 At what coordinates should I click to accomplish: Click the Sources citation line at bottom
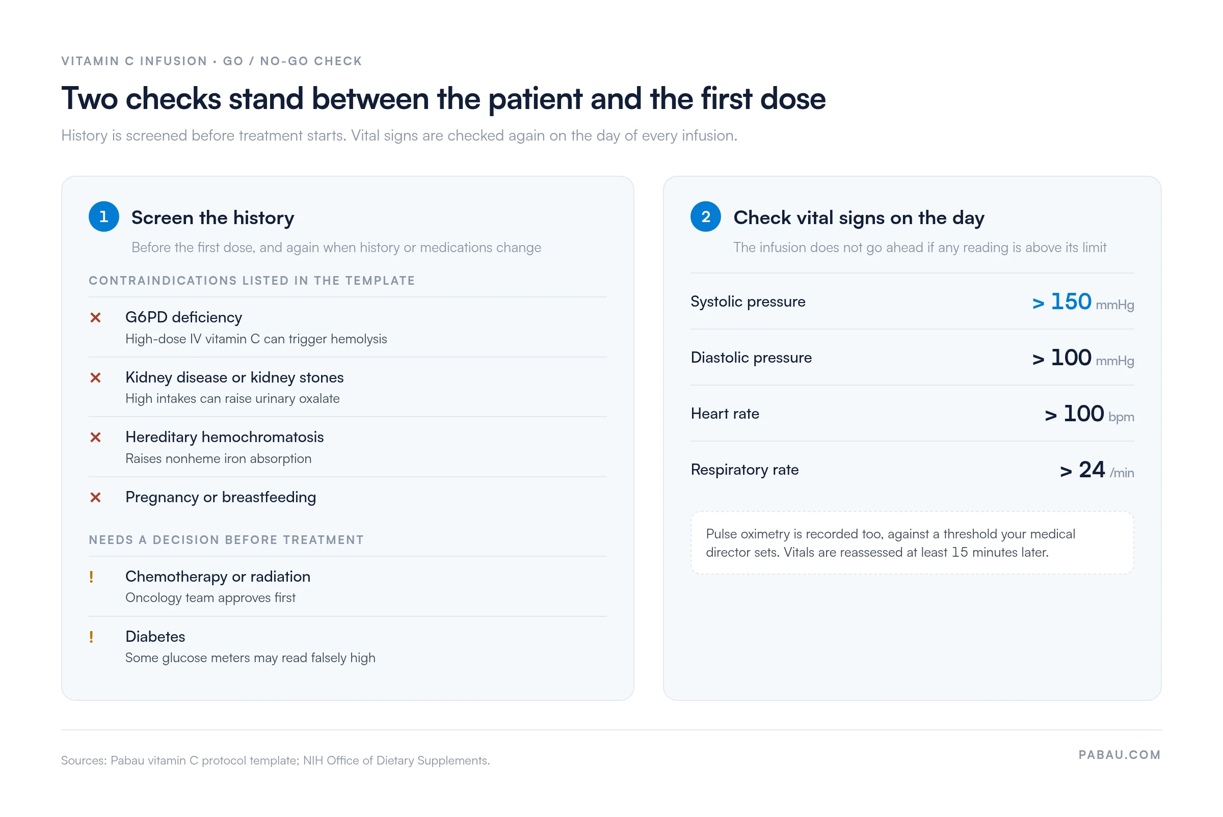click(x=275, y=761)
